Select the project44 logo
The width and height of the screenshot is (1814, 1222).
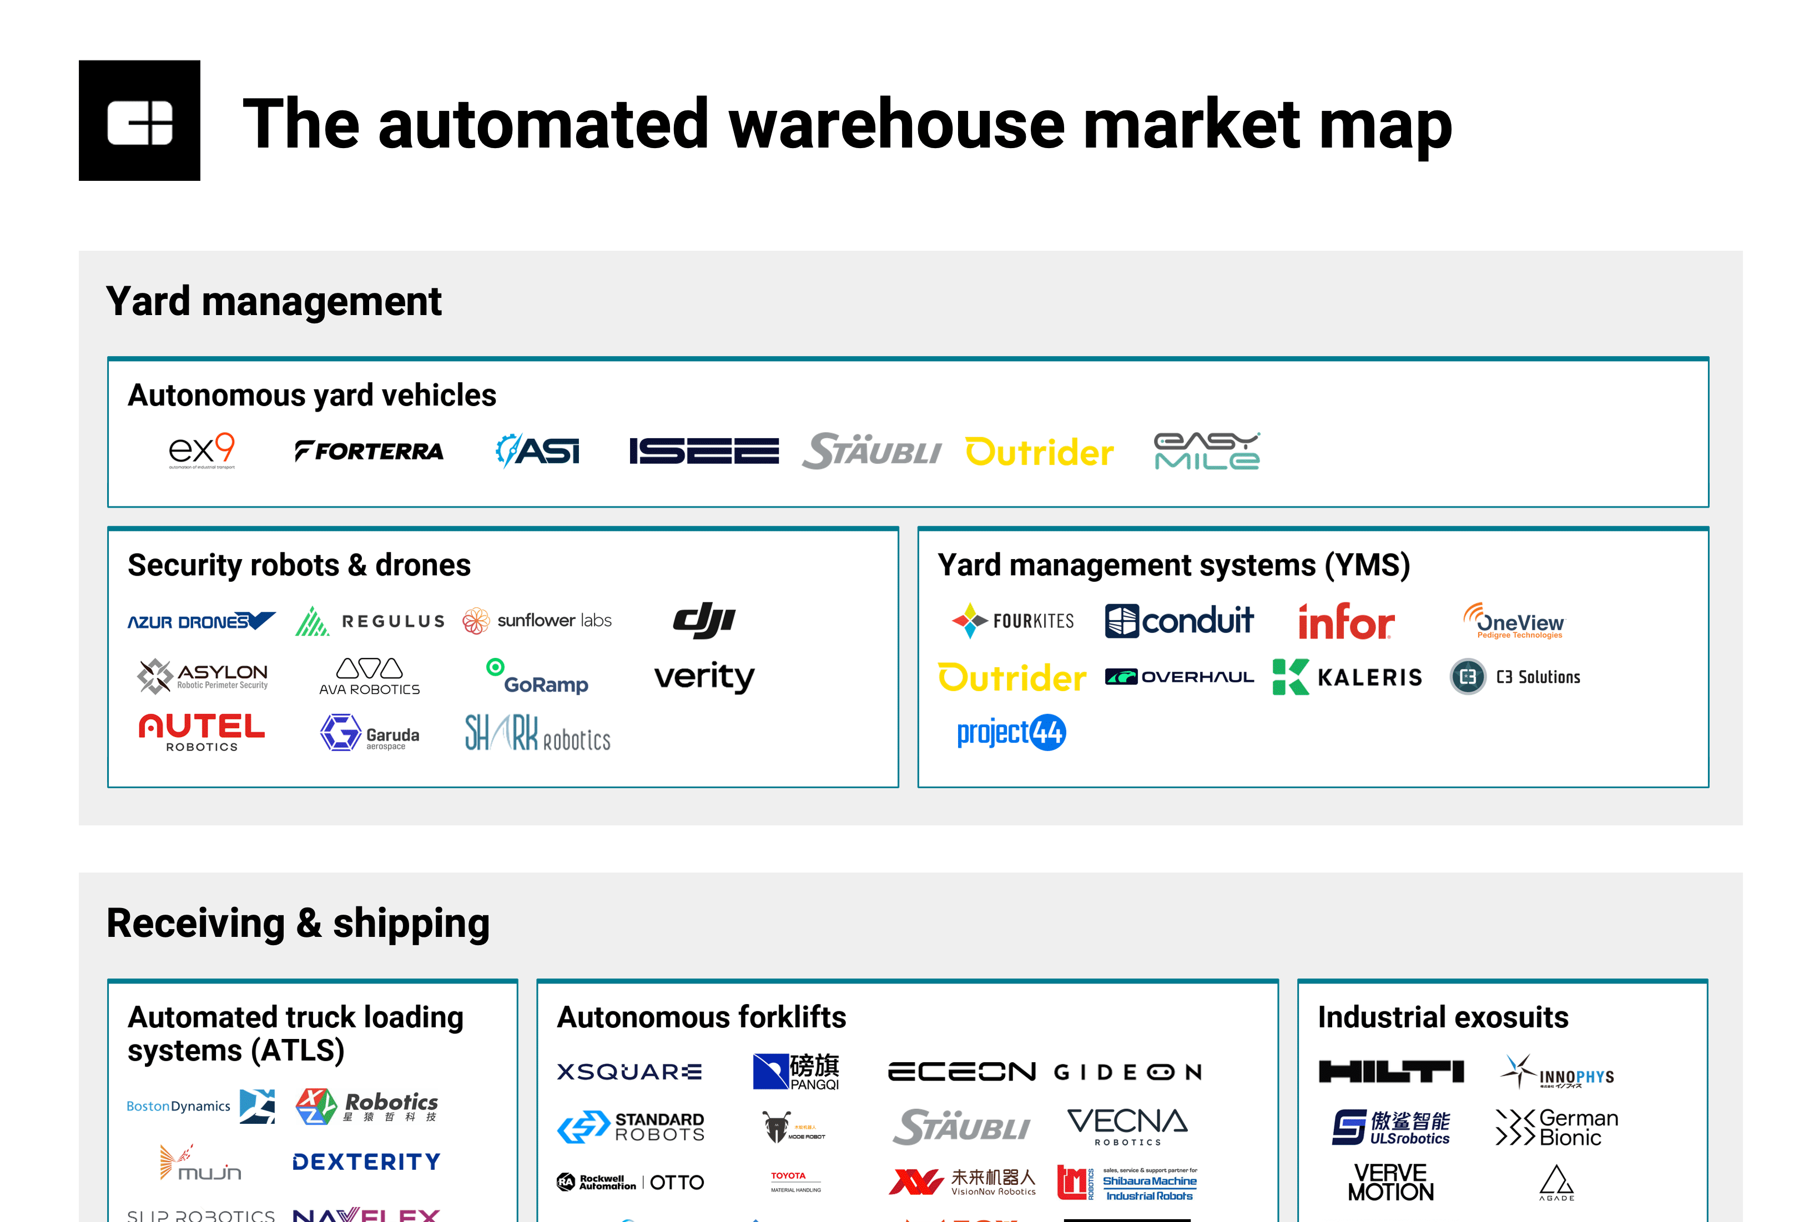click(x=1011, y=733)
